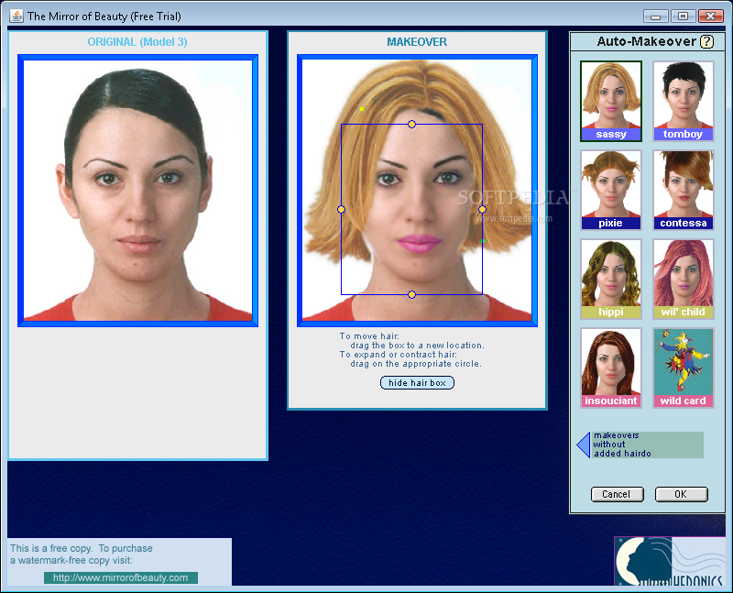Image resolution: width=733 pixels, height=593 pixels.
Task: Maximize the Mirror of Beauty window
Action: coord(683,16)
